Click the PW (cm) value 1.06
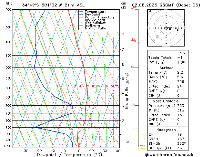Screen dimensions: 203x157 point(181,62)
